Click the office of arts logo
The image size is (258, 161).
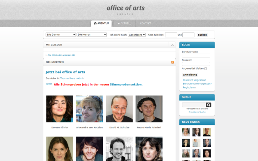126,9
